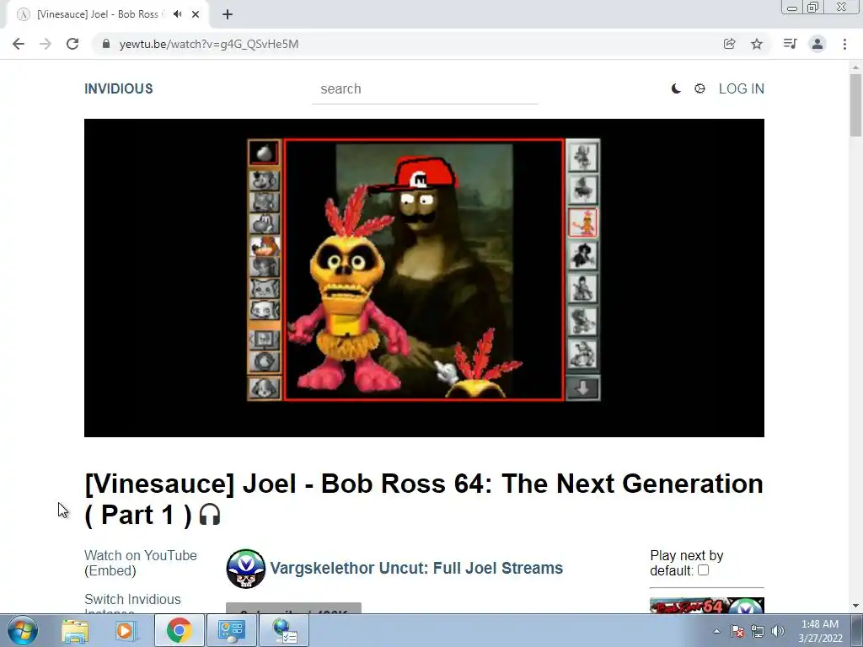The width and height of the screenshot is (863, 647).
Task: Click scrollbar down arrow
Action: (856, 607)
